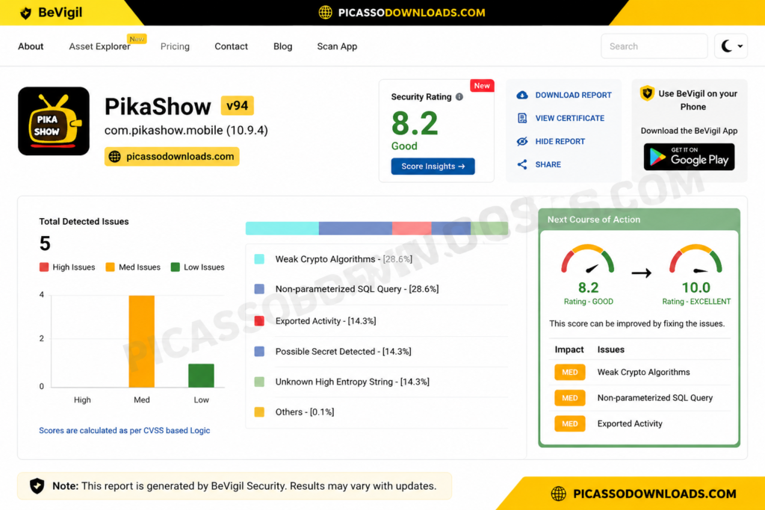The width and height of the screenshot is (765, 510).
Task: Select the Others - [0.1%] row
Action: (x=377, y=412)
